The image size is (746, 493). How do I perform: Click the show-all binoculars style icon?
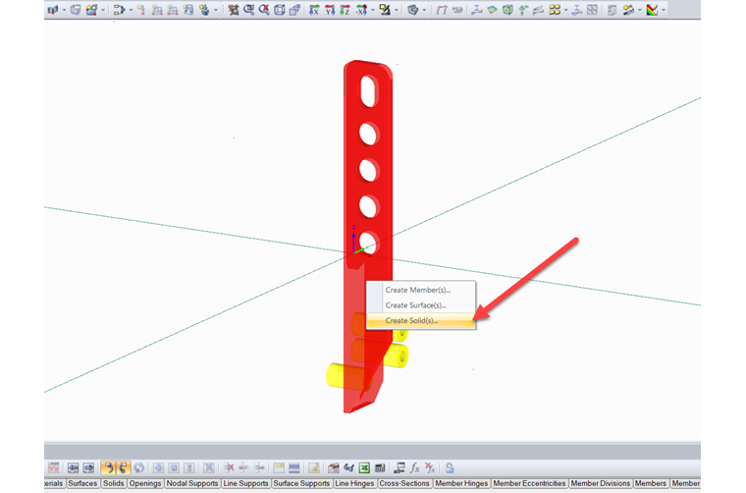[x=234, y=10]
